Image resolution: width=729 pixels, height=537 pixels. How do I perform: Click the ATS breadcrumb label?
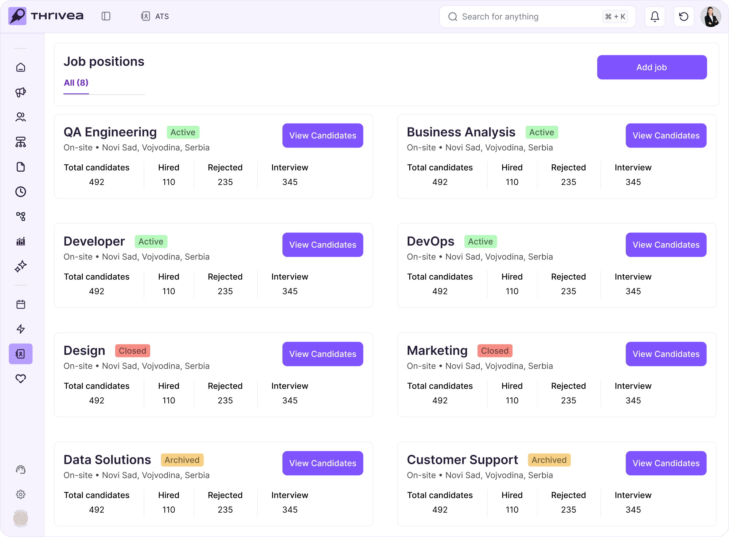(162, 16)
